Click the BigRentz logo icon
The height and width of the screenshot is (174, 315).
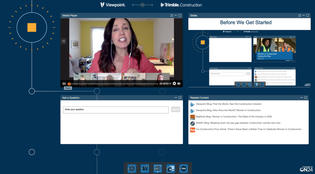point(193,117)
